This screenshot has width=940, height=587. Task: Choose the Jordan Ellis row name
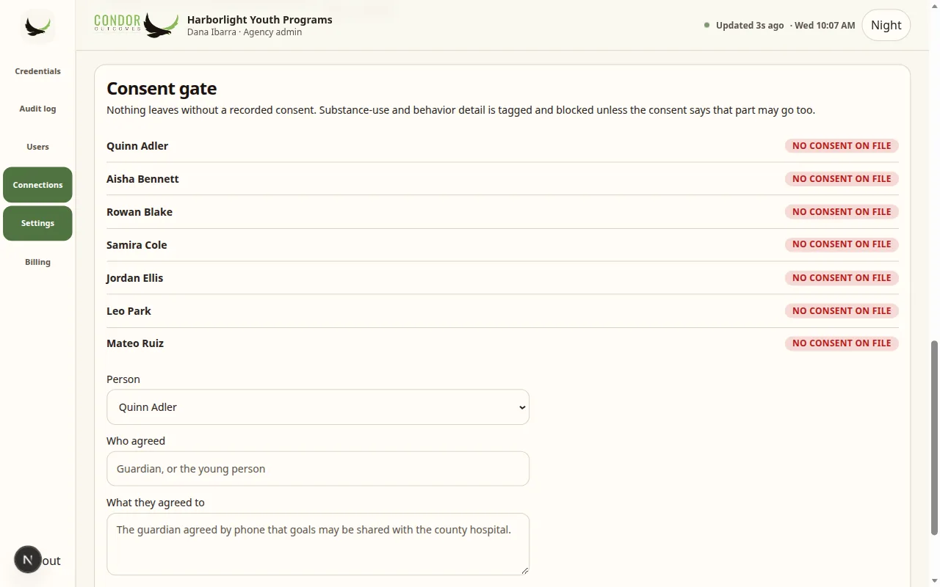[x=134, y=278]
